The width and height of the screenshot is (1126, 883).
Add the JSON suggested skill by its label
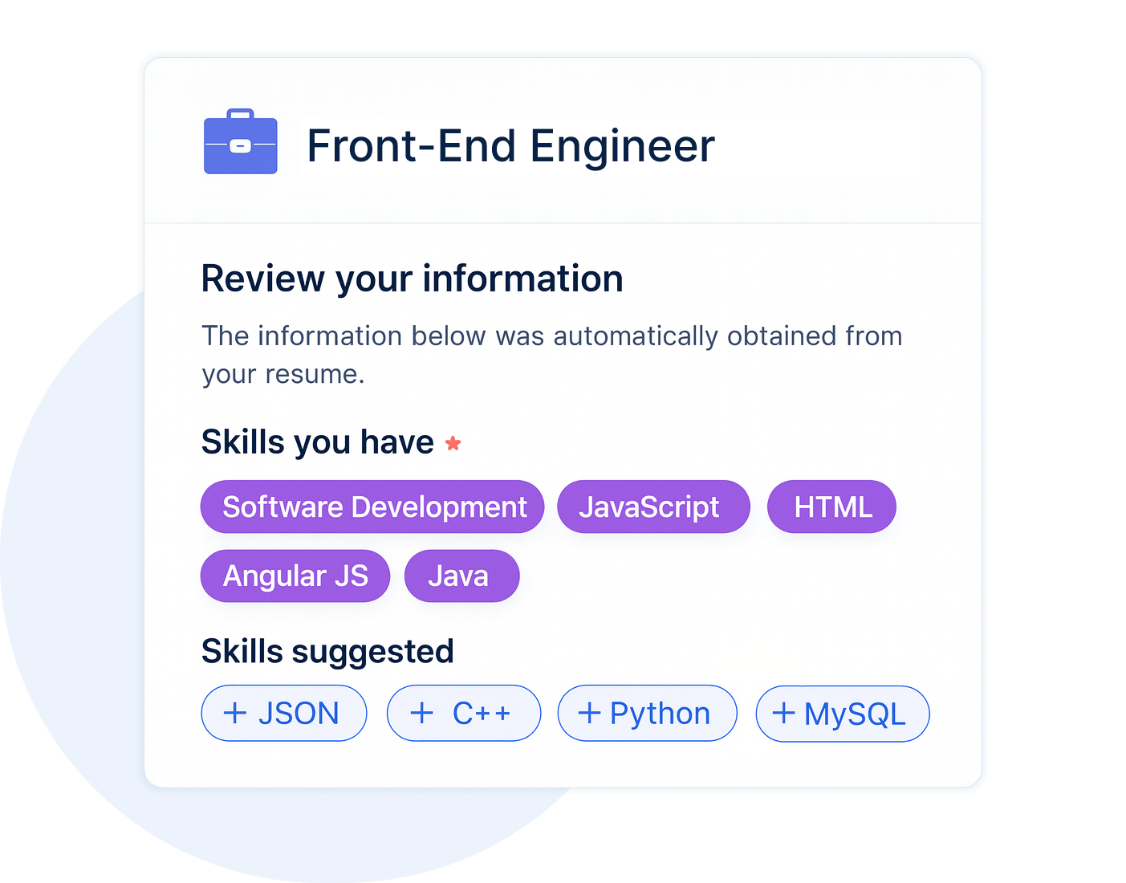[299, 714]
